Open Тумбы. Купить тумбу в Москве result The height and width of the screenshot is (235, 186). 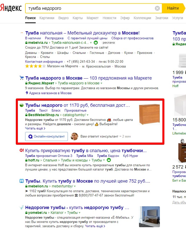[88, 181]
